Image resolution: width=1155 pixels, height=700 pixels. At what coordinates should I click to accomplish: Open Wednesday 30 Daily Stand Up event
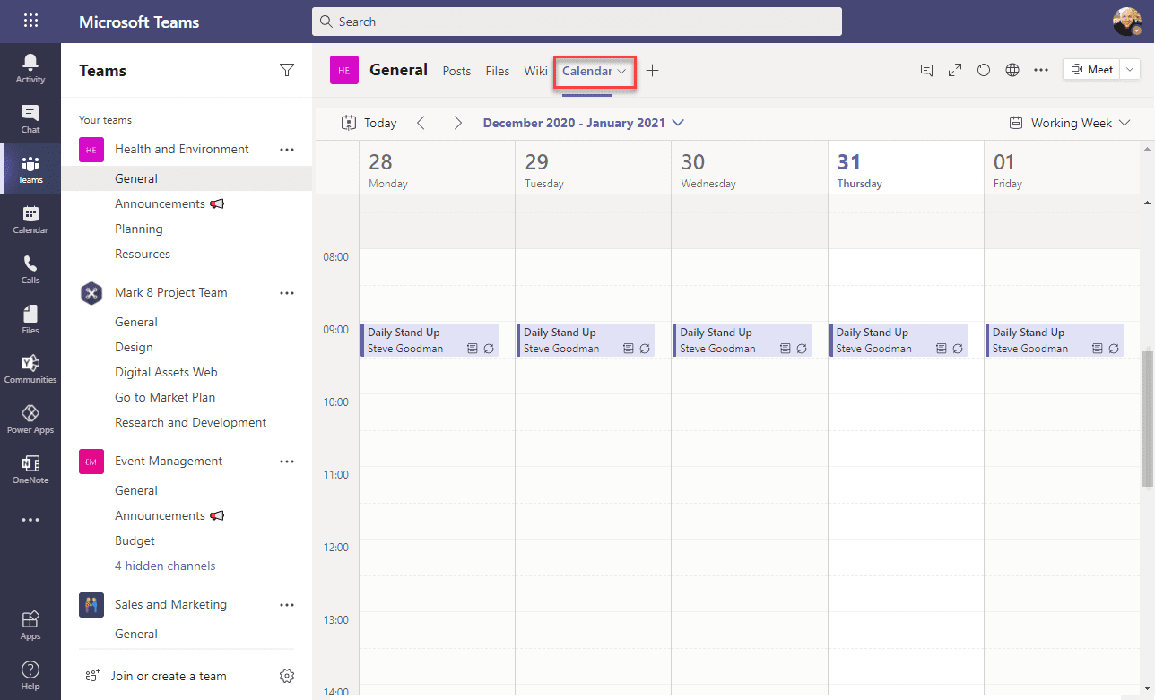[x=742, y=340]
